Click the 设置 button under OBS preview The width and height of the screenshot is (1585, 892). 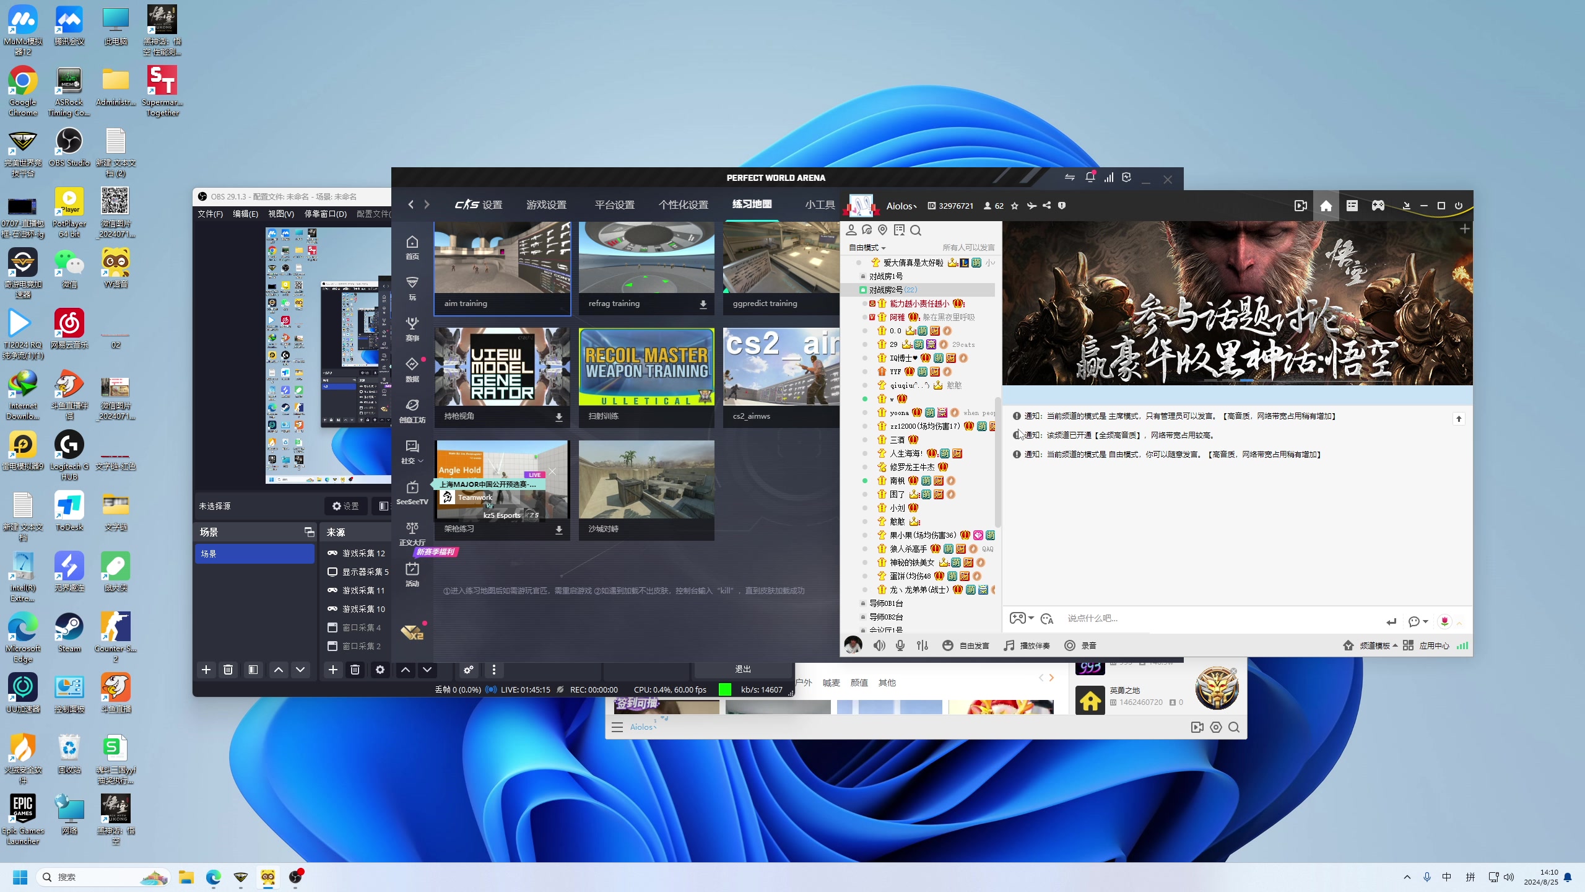345,507
